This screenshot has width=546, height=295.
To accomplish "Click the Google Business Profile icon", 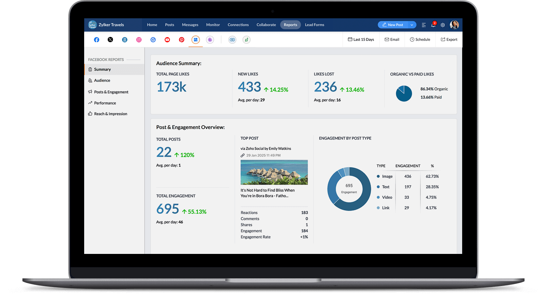I will click(x=153, y=39).
